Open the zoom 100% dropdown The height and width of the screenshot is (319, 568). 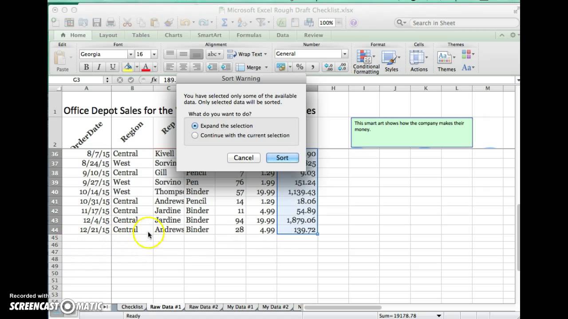[x=339, y=23]
